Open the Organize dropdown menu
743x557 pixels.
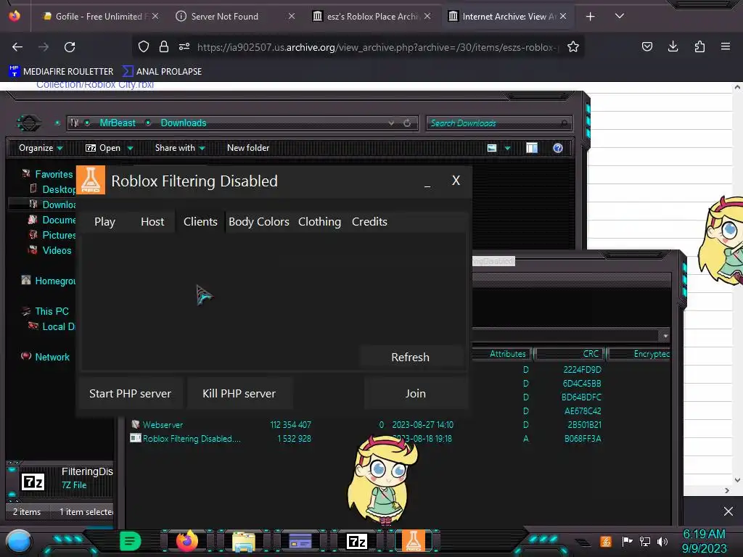pyautogui.click(x=41, y=148)
